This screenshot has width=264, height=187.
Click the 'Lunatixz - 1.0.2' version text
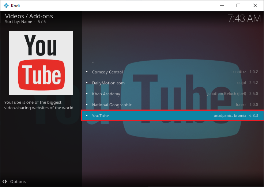click(245, 72)
